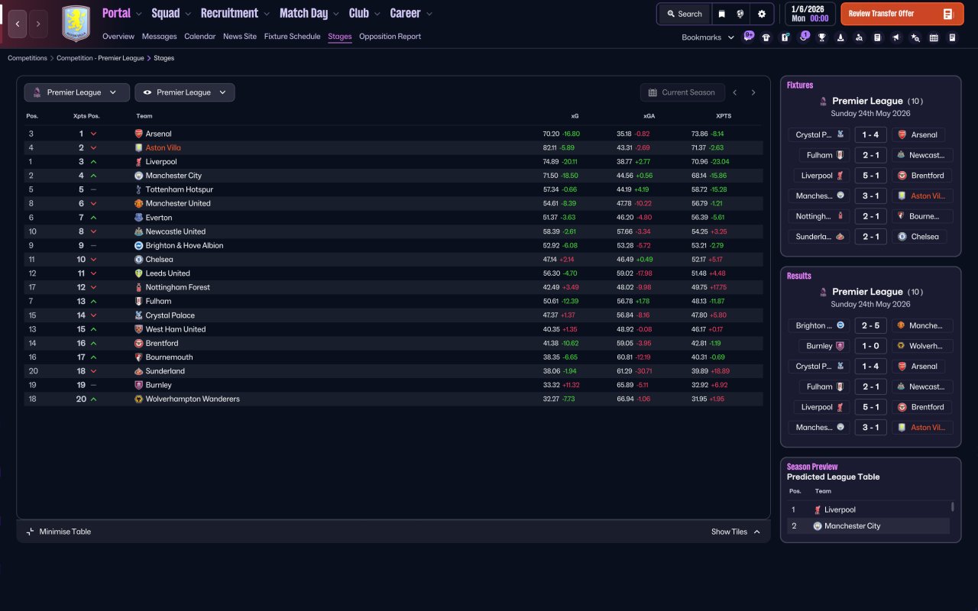This screenshot has height=611, width=978.
Task: Click the Everton crest in the league table
Action: 138,218
